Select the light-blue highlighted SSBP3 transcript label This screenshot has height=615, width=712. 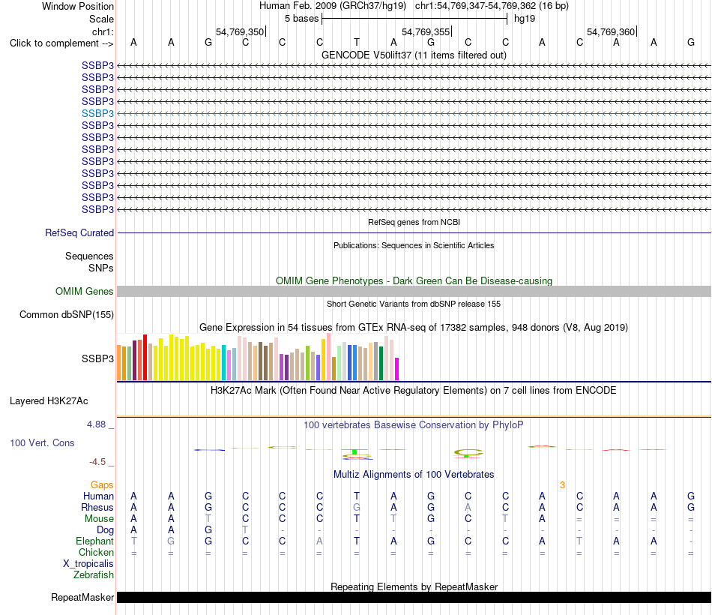pos(97,113)
